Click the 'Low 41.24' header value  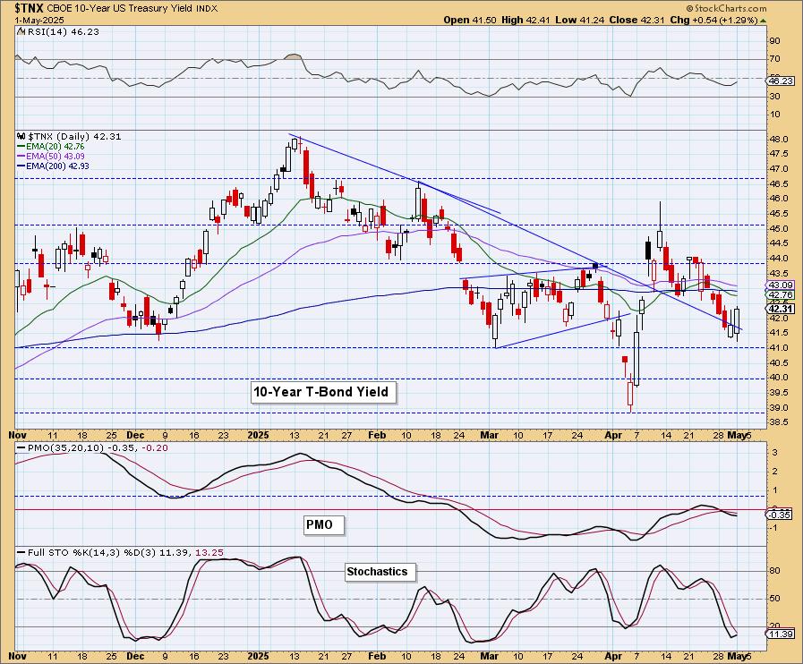tap(580, 20)
